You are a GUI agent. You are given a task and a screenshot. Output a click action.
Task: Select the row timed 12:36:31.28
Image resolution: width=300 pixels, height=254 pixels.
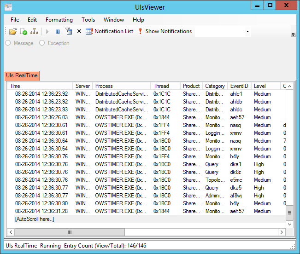(147, 211)
